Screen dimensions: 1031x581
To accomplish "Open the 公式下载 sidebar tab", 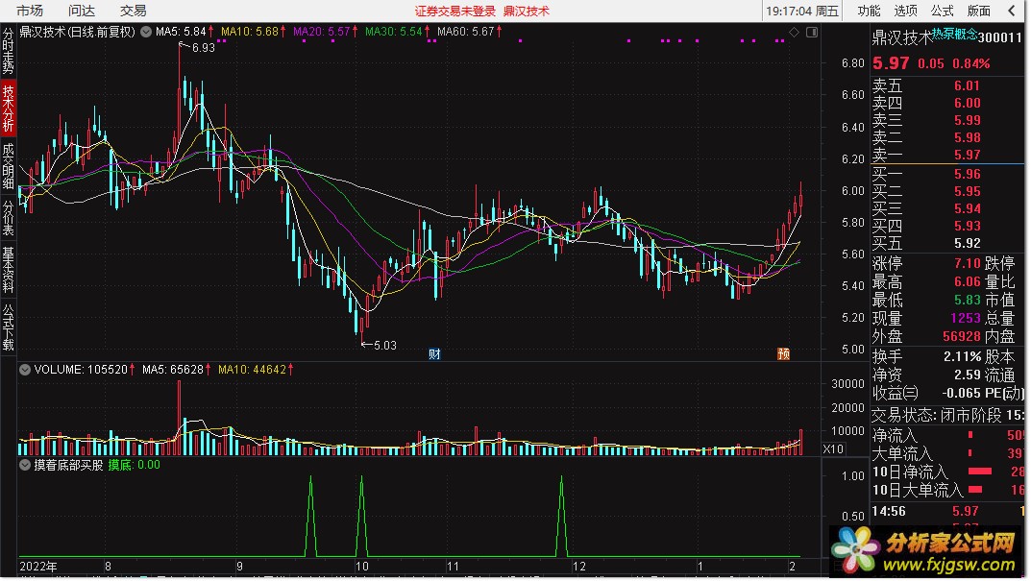I will point(8,327).
